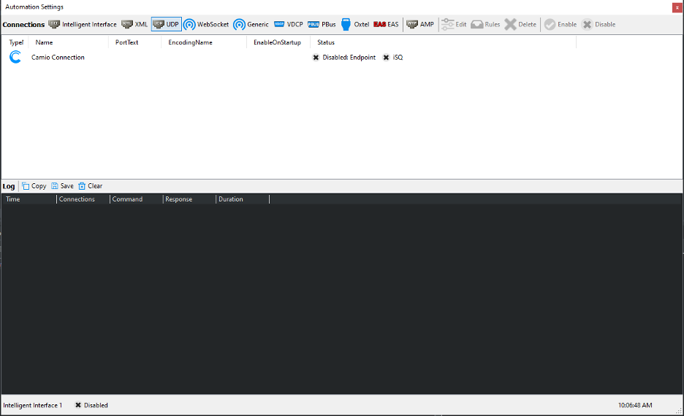Image resolution: width=684 pixels, height=416 pixels.
Task: Click the Status column header
Action: pos(326,42)
